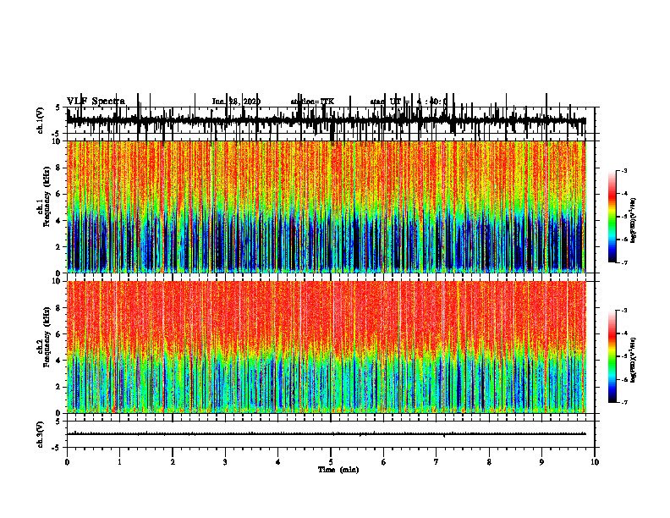This screenshot has height=518, width=670.
Task: Click the time axis tick label "0"
Action: point(67,462)
